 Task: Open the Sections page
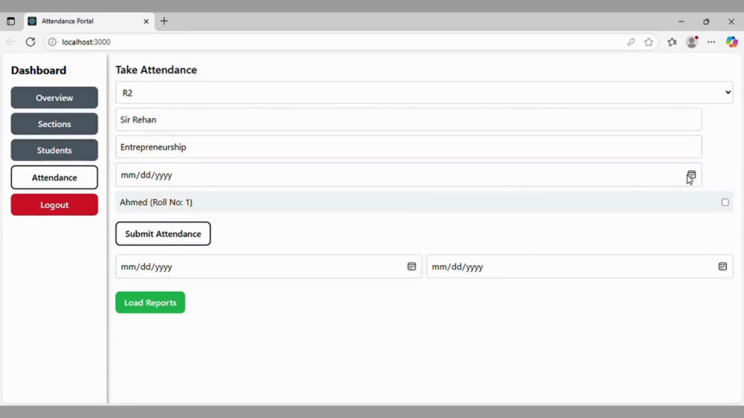(54, 123)
